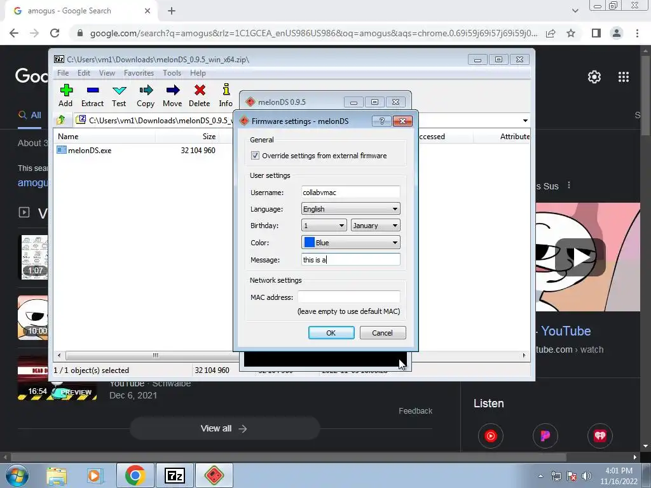Open the Google apps grid
Viewport: 651px width, 488px height.
[x=624, y=77]
